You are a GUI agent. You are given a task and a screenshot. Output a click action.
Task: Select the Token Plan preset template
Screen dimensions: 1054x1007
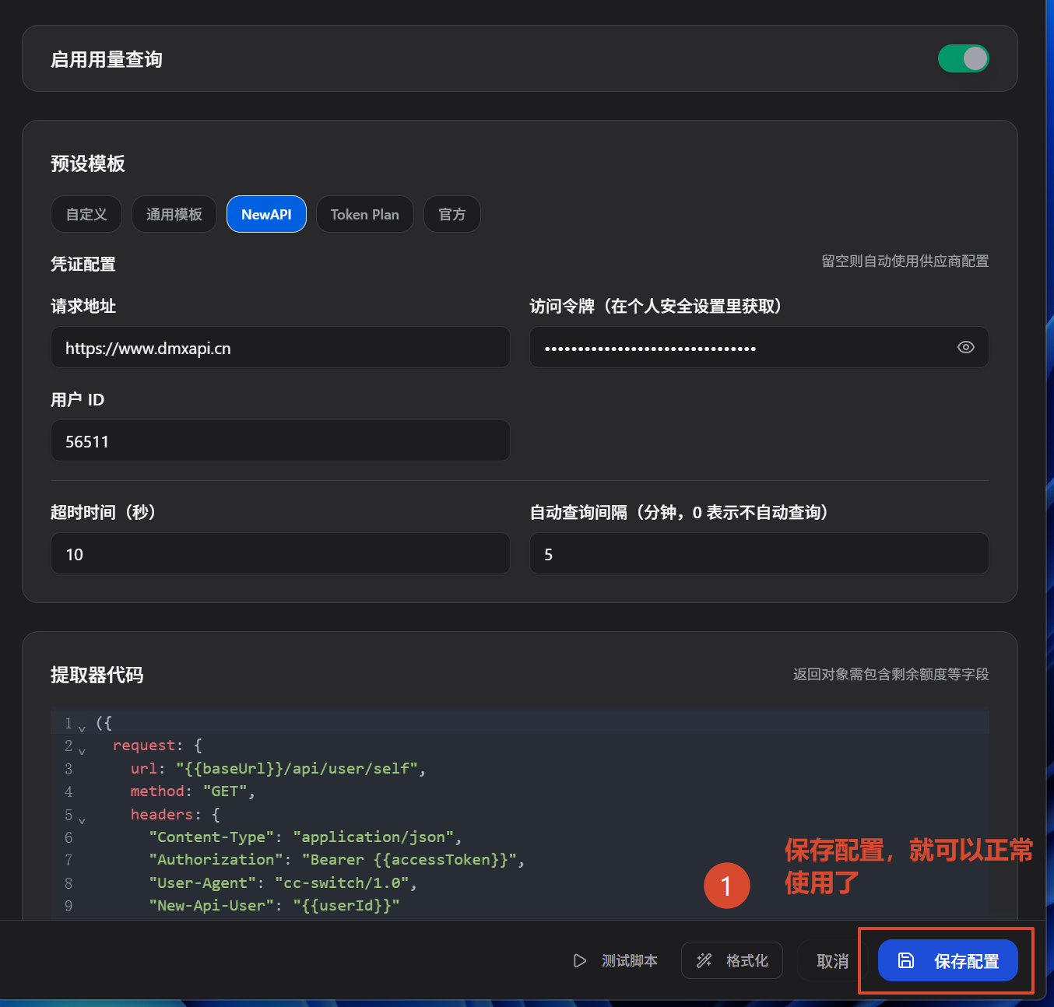pos(364,214)
